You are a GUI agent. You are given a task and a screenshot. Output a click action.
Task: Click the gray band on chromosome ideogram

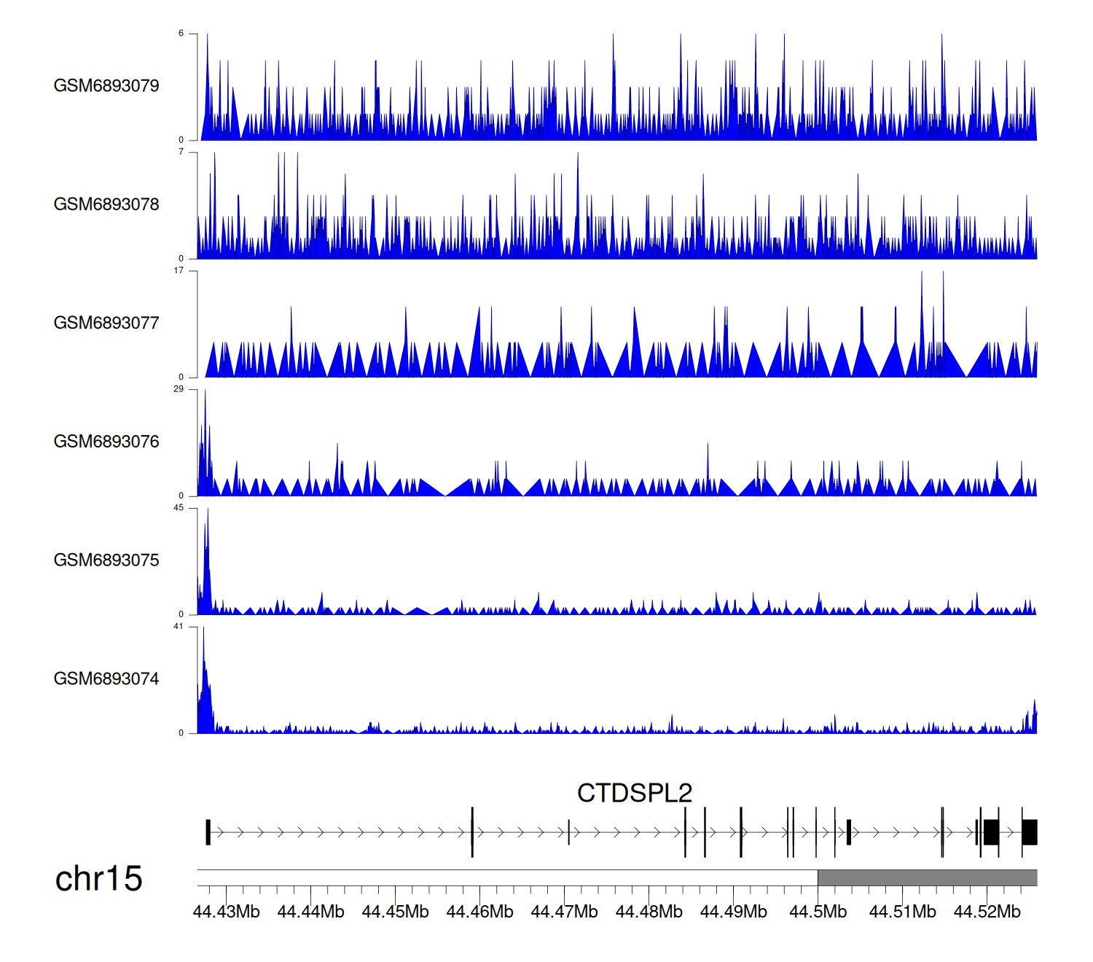pyautogui.click(x=927, y=877)
